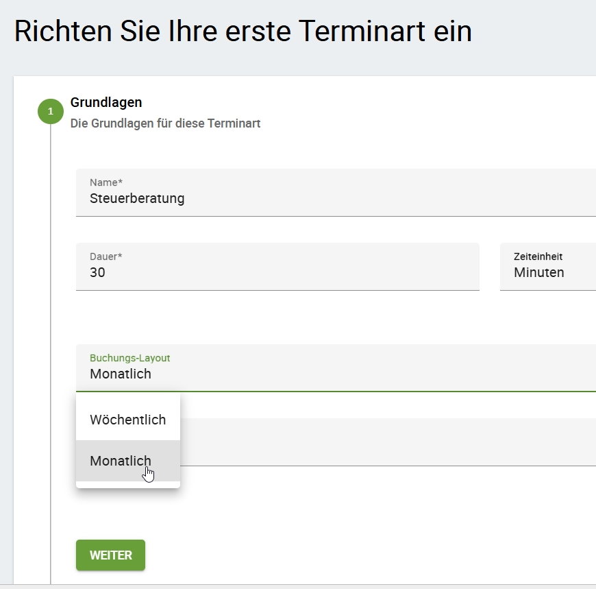Viewport: 596px width, 589px height.
Task: Click the green 'Buchungs-Layout' label
Action: click(x=129, y=358)
